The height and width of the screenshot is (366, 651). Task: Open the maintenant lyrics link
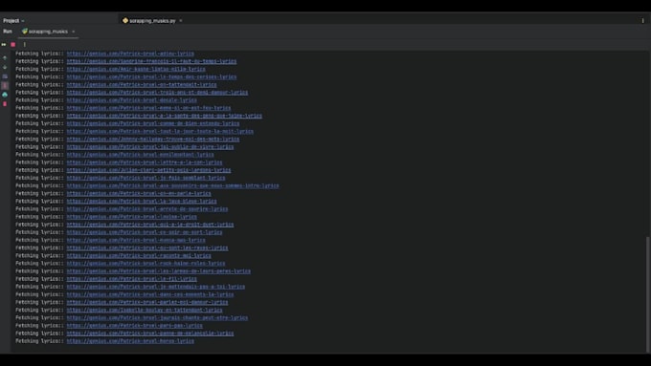tap(141, 155)
